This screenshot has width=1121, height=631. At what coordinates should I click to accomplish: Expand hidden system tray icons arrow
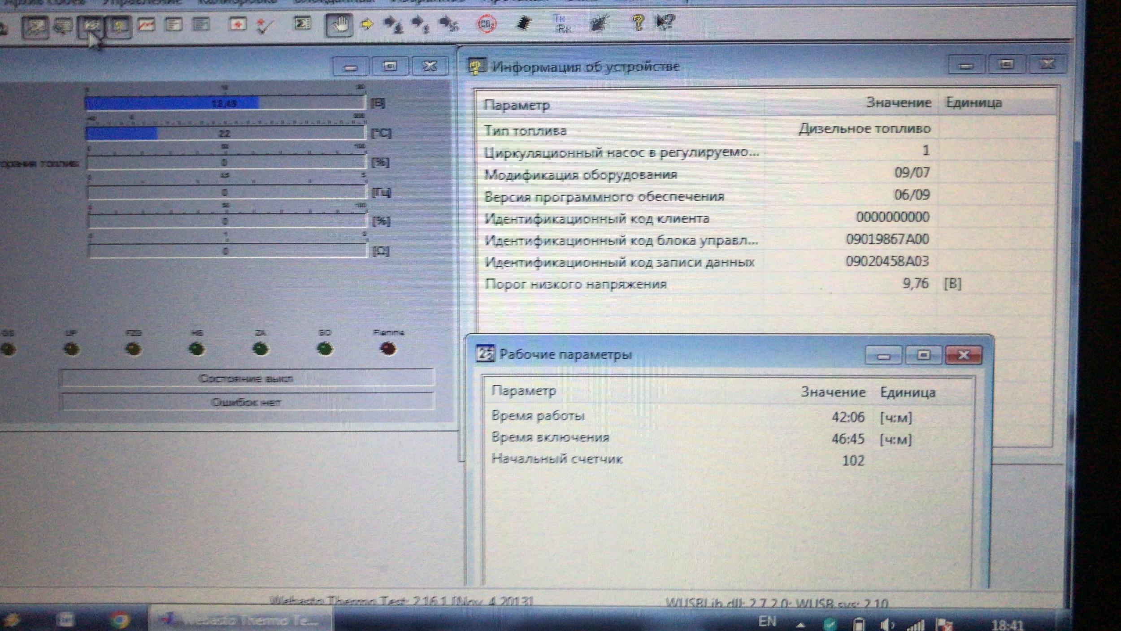tap(800, 625)
